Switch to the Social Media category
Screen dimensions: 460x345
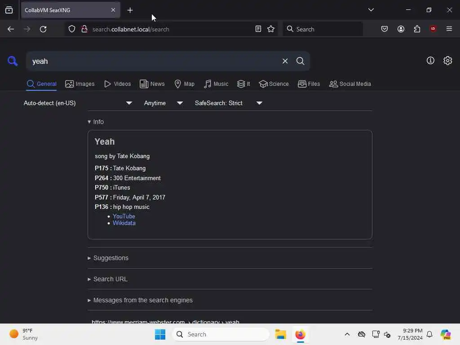point(350,84)
